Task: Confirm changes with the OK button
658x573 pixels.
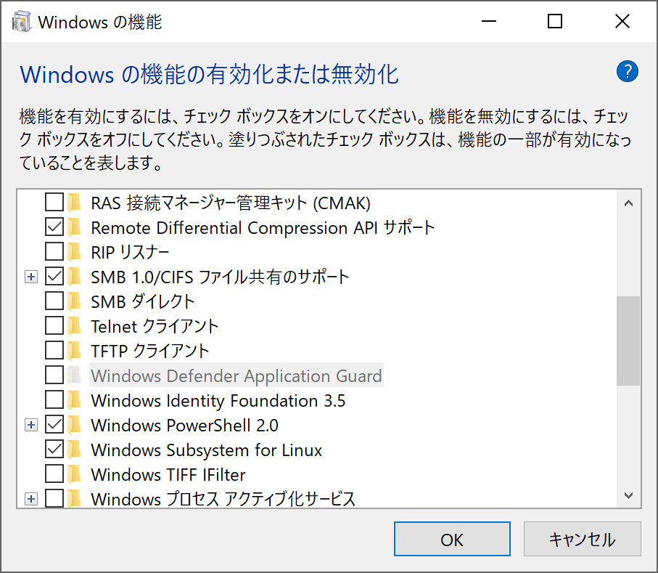Action: click(452, 539)
